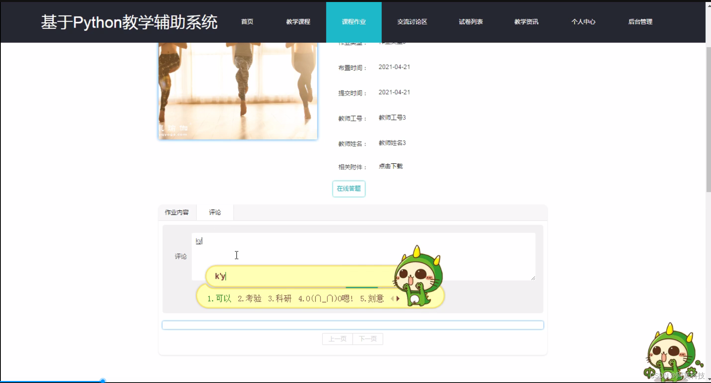This screenshot has height=383, width=711.
Task: Open the 个人中心 navigation item
Action: point(583,22)
